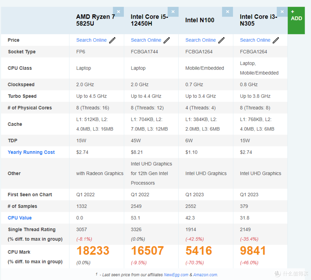Click 8 (Threads: 8) cores cell
The image size is (311, 280).
coord(255,108)
